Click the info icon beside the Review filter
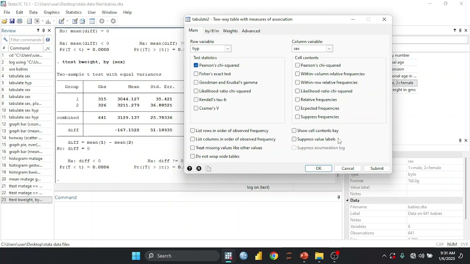470x264 pixels. pyautogui.click(x=48, y=40)
